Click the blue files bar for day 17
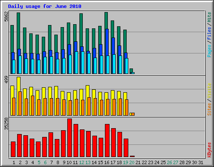The height and width of the screenshot is (167, 214). (113, 46)
